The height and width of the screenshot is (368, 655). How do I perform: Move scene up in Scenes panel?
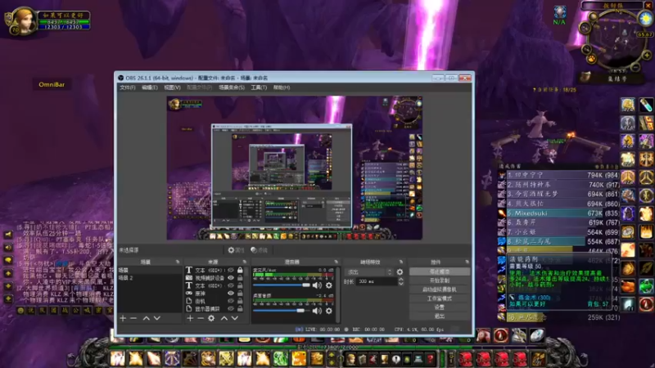point(146,318)
